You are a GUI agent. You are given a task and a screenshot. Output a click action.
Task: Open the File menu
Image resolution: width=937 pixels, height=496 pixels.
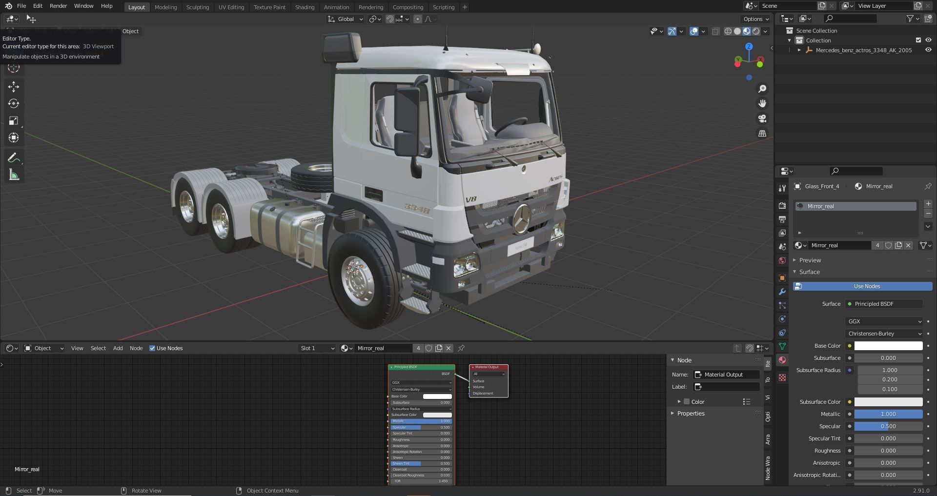pyautogui.click(x=21, y=6)
